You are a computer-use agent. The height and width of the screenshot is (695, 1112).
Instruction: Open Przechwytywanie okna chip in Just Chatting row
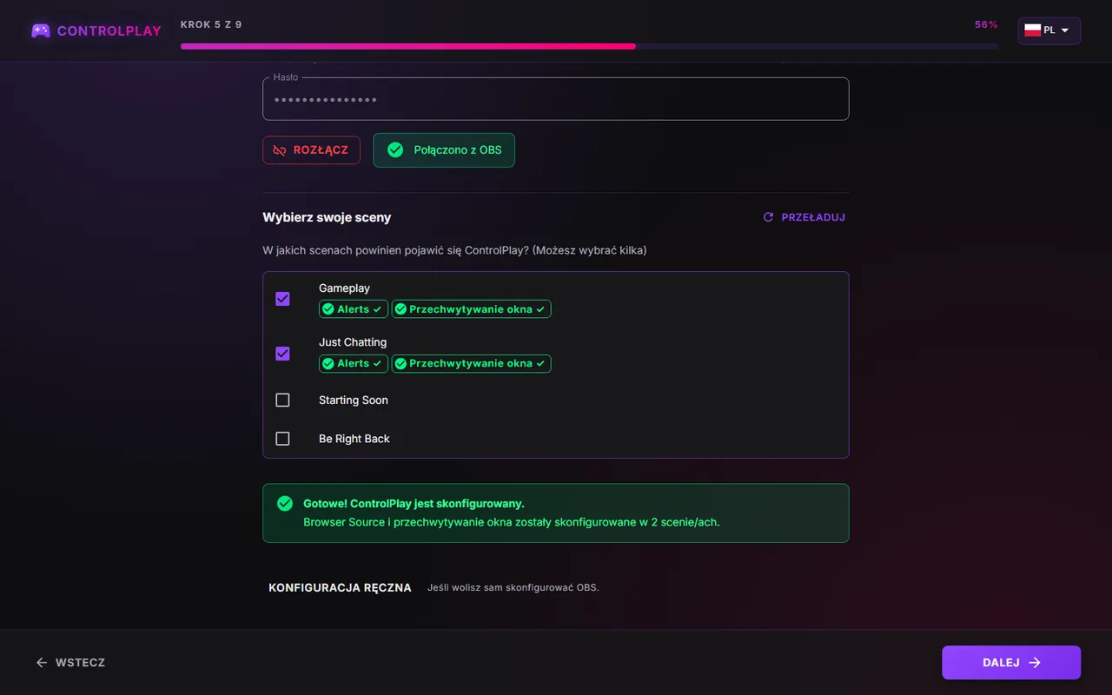[471, 363]
